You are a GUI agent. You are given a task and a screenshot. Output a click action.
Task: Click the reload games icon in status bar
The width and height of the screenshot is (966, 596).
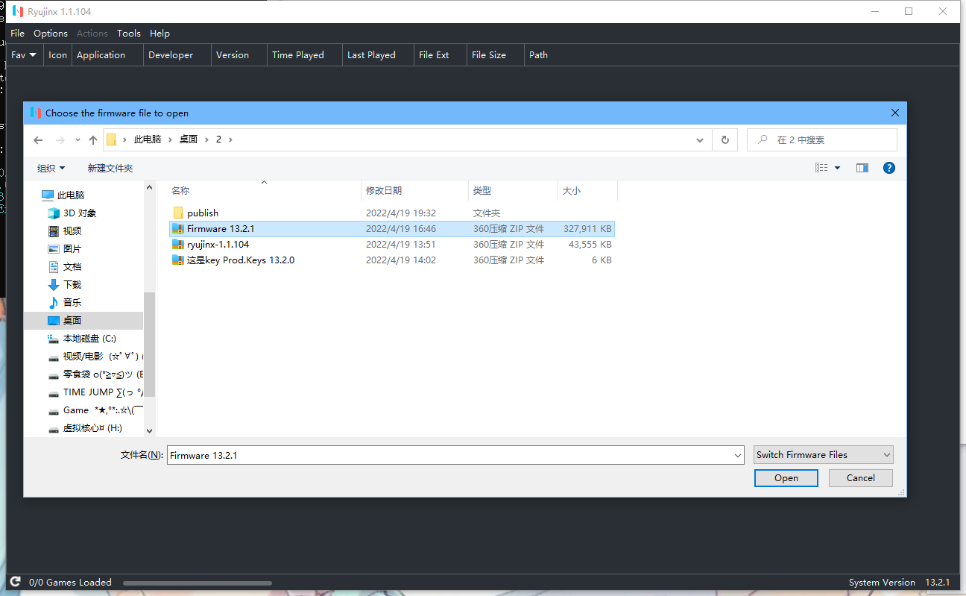coord(16,582)
